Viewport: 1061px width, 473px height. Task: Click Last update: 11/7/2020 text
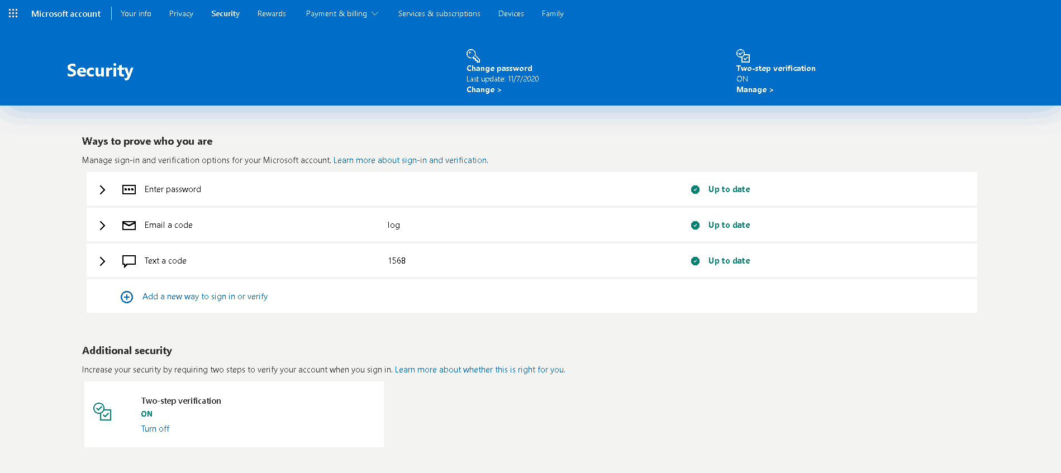pyautogui.click(x=503, y=79)
